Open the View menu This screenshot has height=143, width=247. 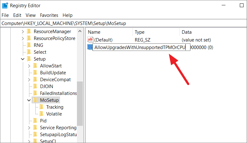[x=31, y=15]
